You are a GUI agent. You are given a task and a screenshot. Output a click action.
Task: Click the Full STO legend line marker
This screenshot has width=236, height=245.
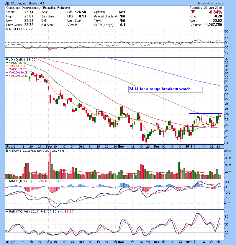point(7,211)
